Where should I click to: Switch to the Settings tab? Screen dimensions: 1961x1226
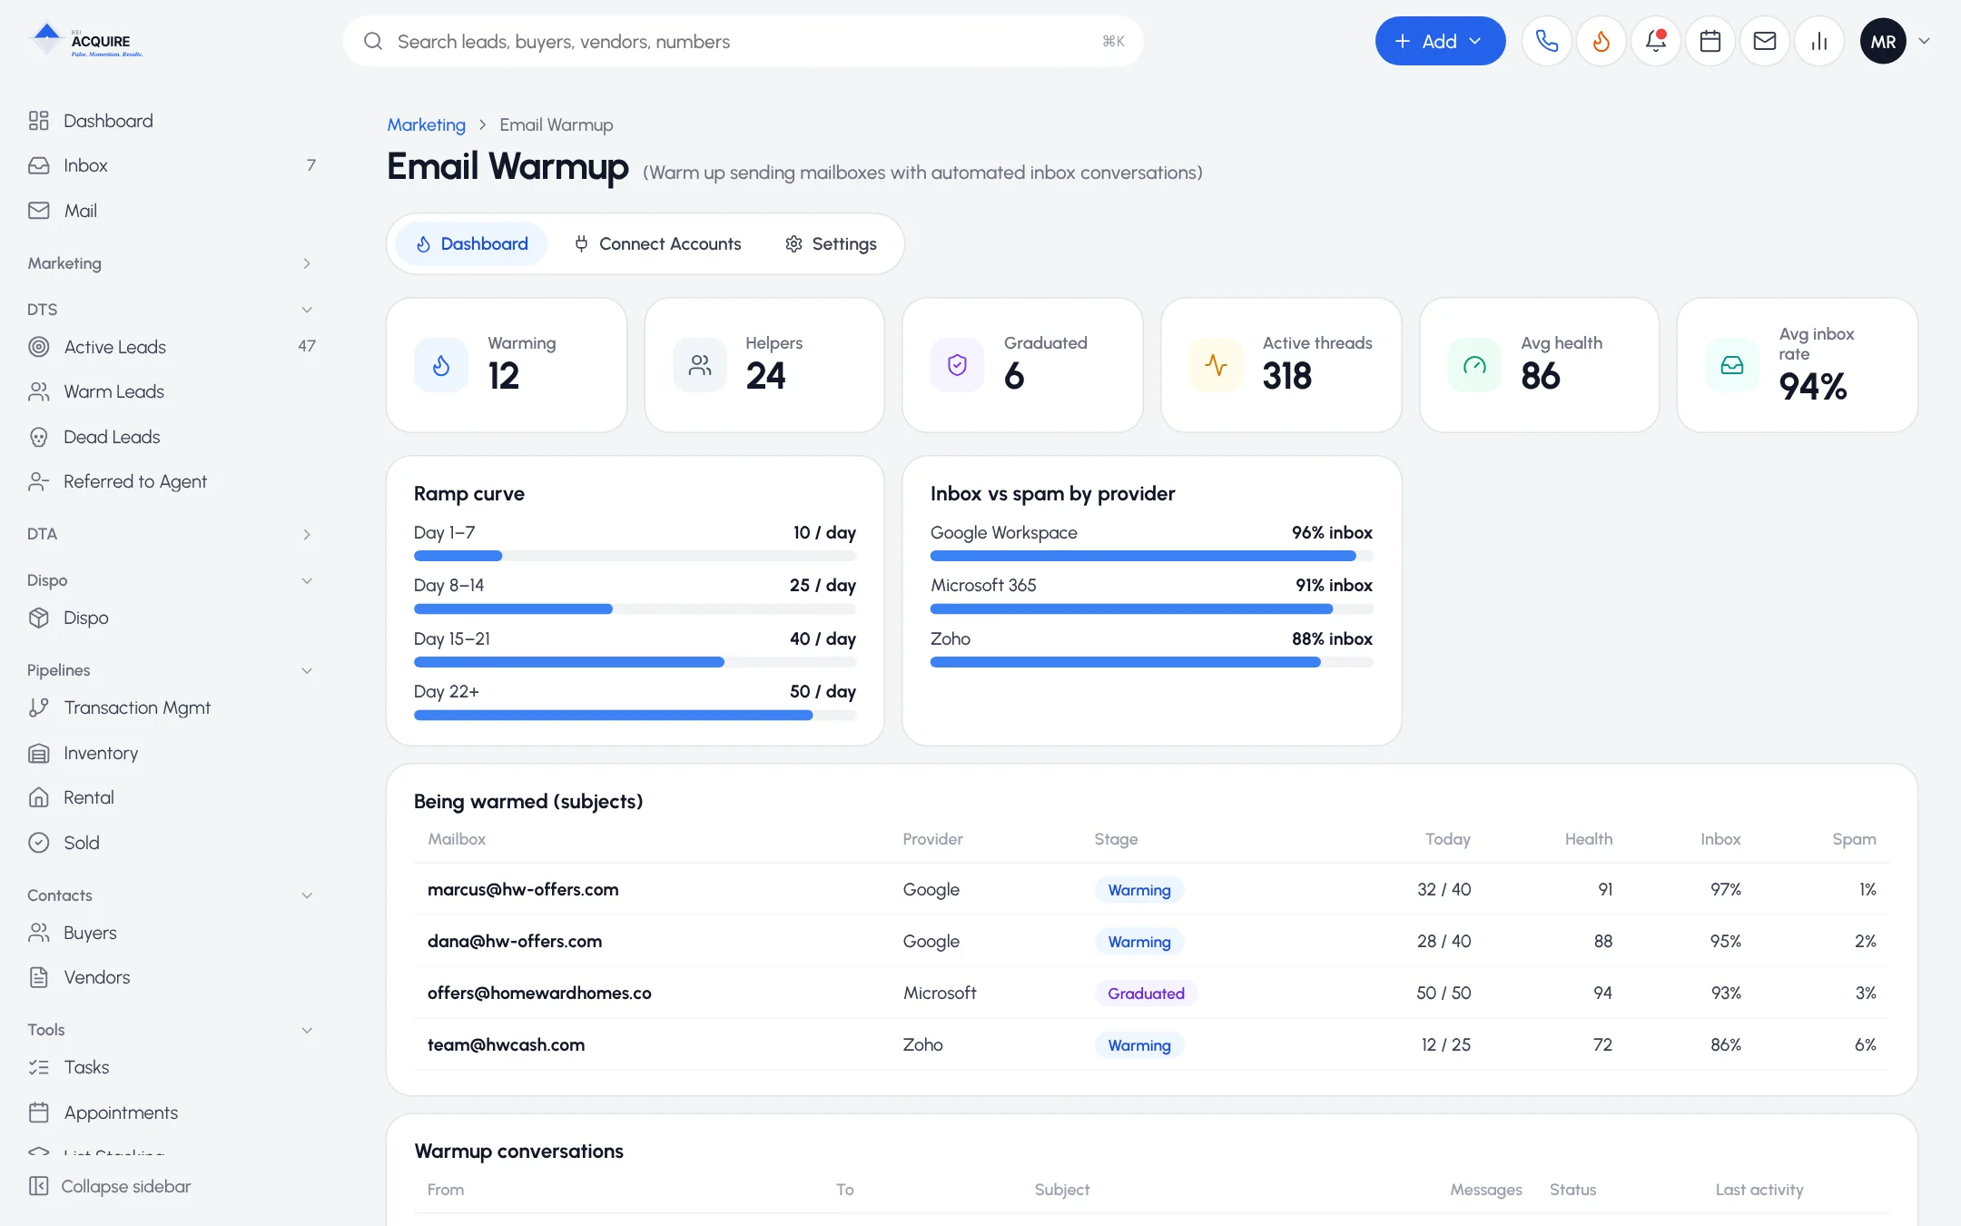coord(831,243)
